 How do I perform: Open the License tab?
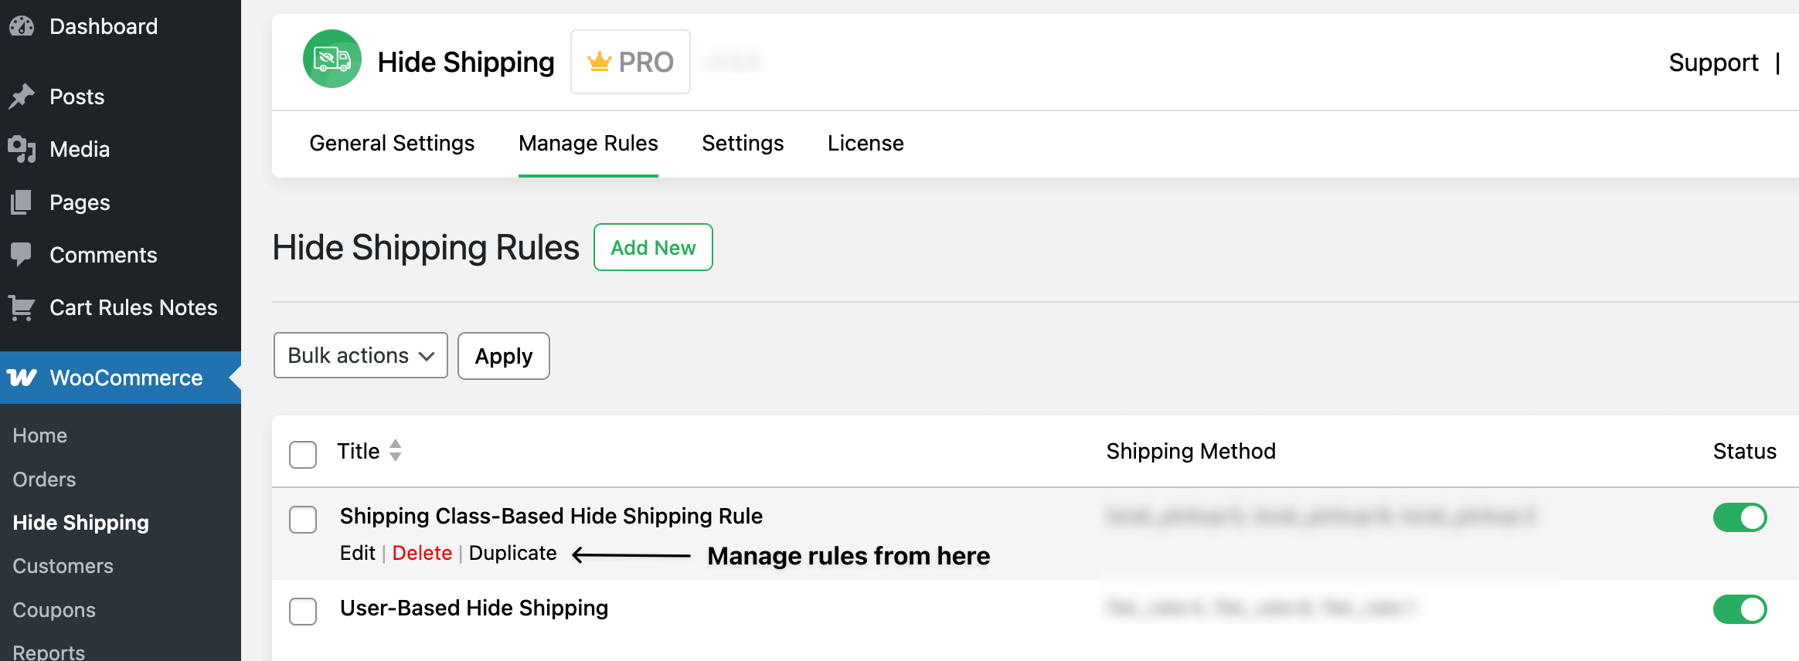point(865,143)
